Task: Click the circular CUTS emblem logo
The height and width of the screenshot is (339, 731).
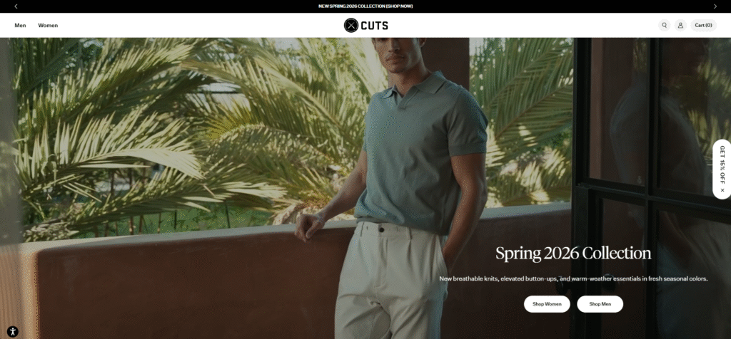Action: tap(351, 25)
